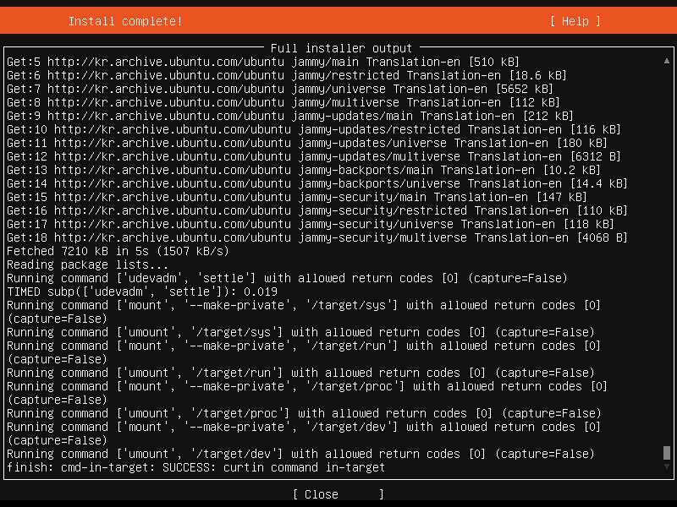The height and width of the screenshot is (507, 677).
Task: Click the mount --make-private /target/run line
Action: [304, 352]
